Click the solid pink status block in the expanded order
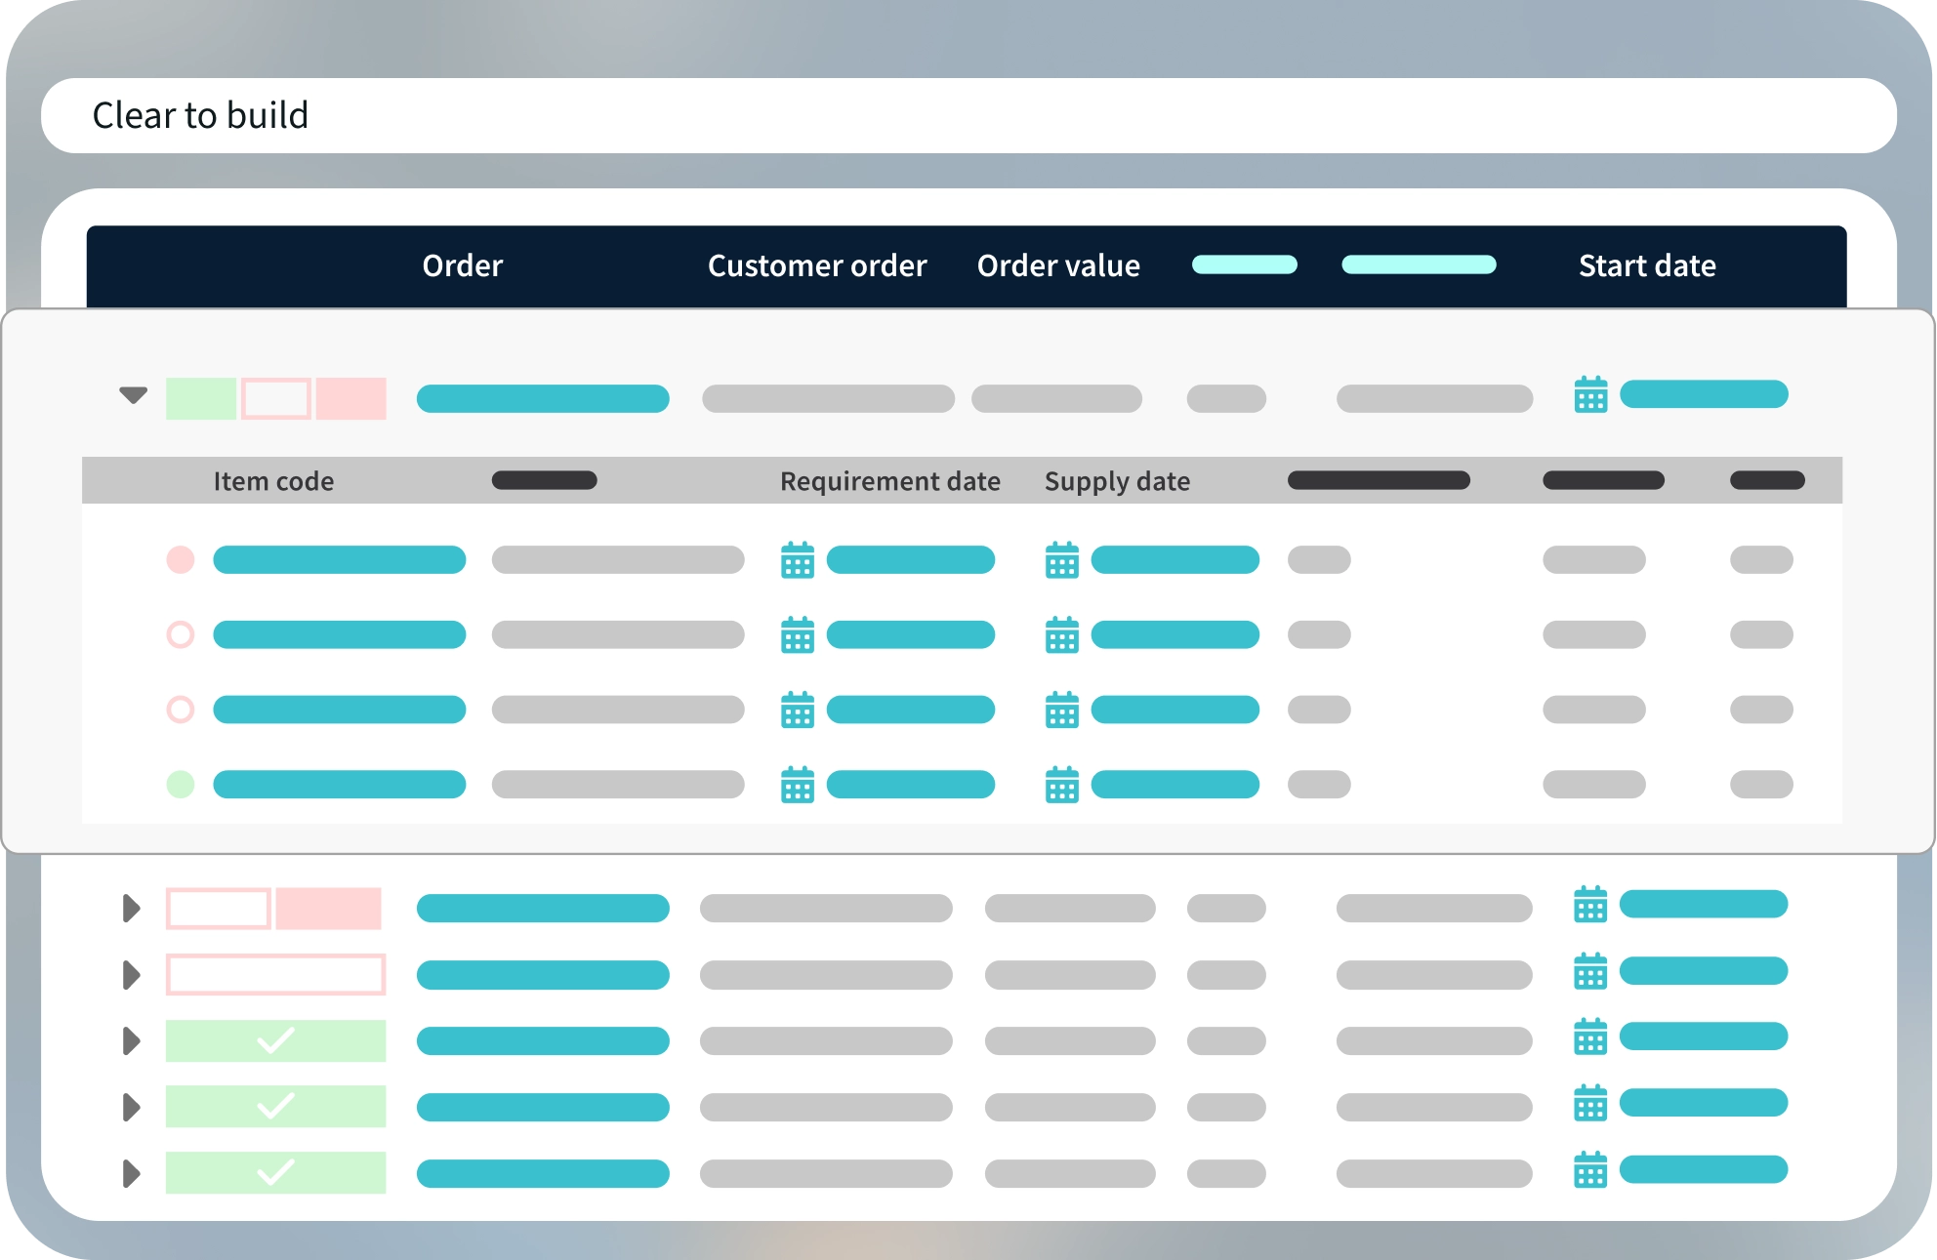The image size is (1937, 1260). 350,399
